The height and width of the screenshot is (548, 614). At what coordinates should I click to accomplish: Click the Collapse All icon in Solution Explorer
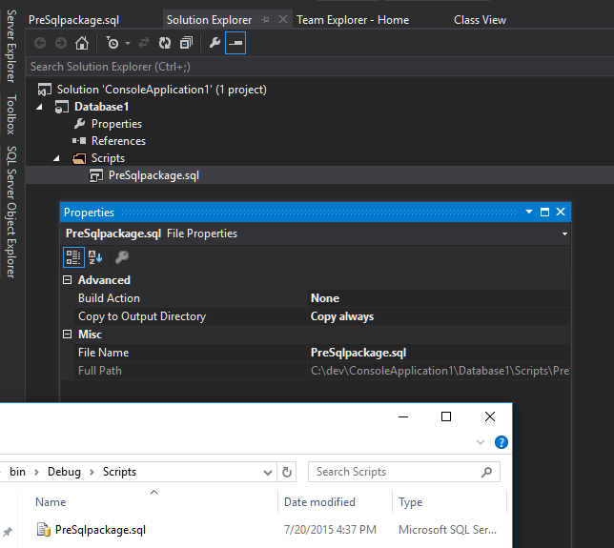click(186, 43)
